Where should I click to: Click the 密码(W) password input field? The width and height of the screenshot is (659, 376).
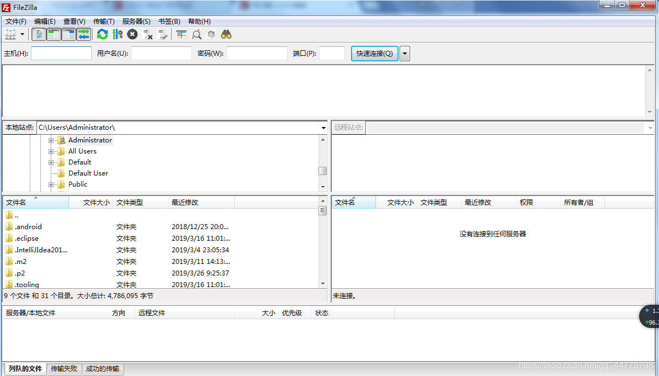click(x=257, y=54)
